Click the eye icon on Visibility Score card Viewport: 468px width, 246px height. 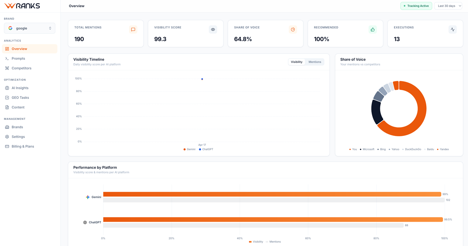(213, 29)
